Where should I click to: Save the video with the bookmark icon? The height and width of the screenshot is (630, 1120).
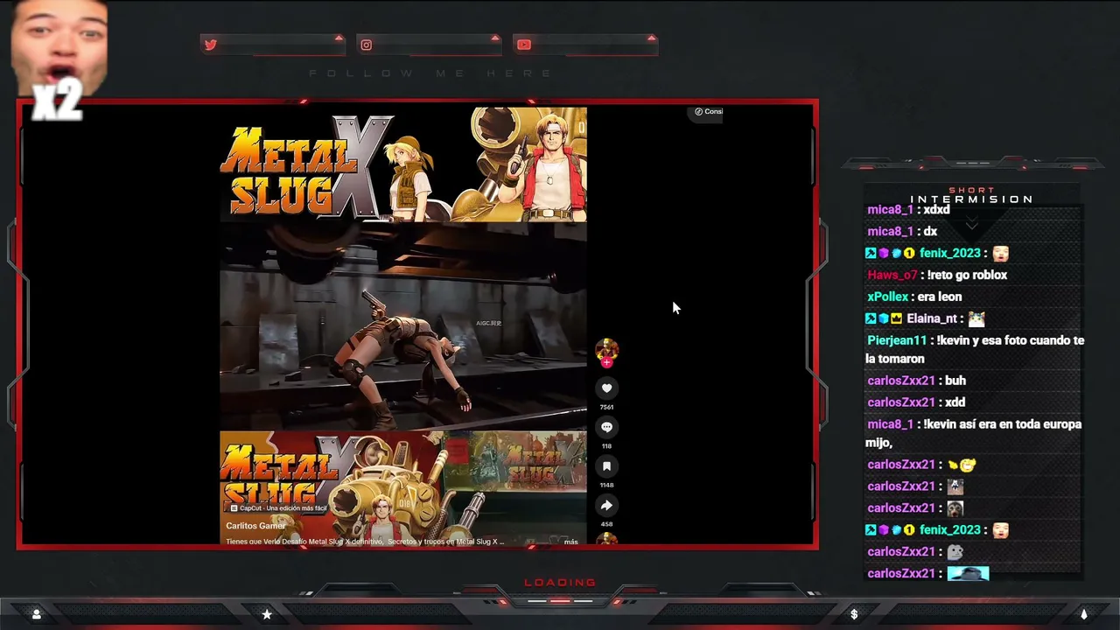[x=606, y=466]
